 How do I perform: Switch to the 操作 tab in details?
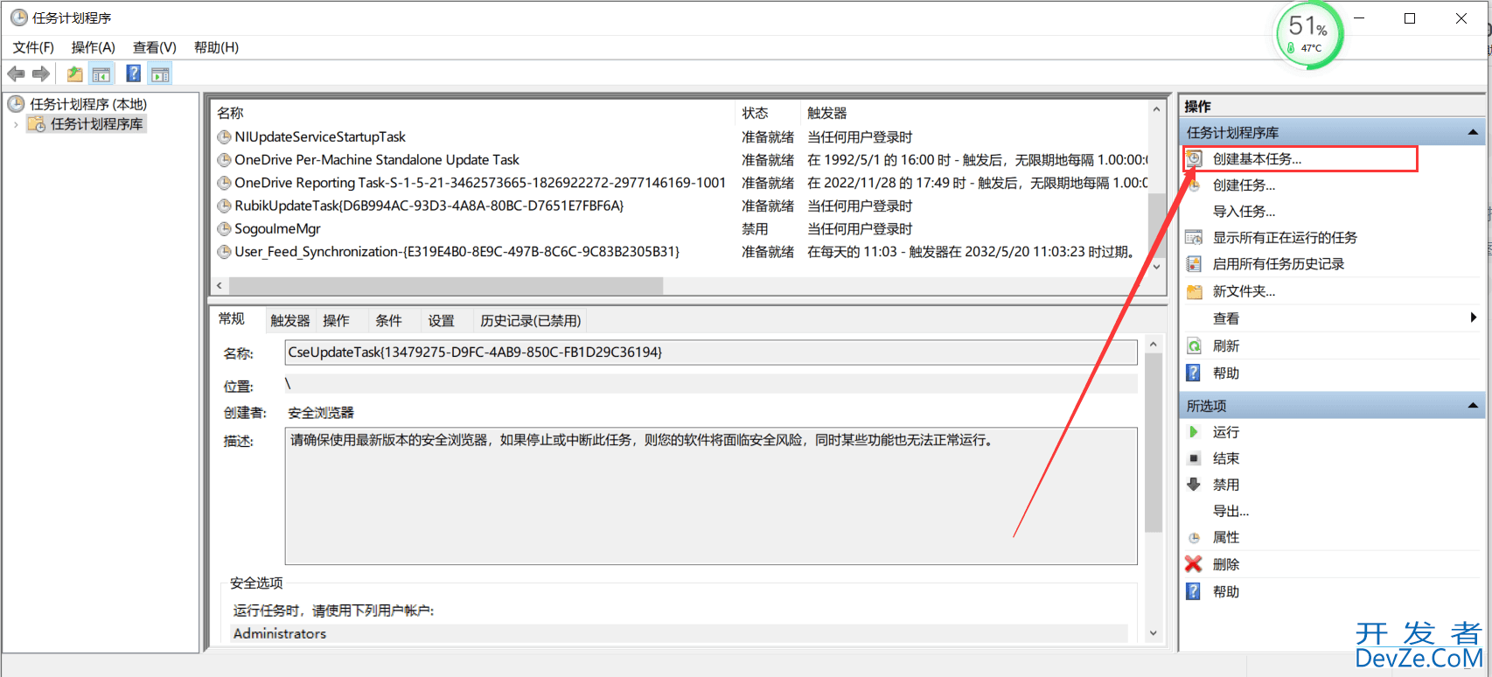(337, 321)
